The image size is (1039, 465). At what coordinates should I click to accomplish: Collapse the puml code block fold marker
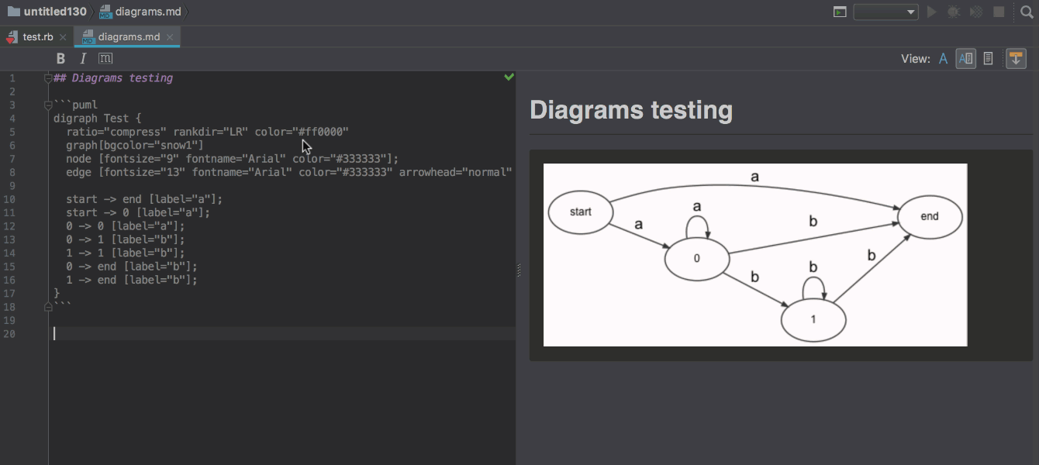pyautogui.click(x=48, y=105)
